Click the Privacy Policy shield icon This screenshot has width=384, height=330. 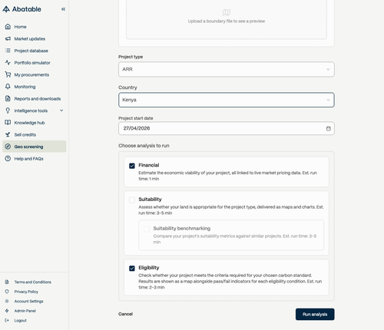click(x=7, y=292)
